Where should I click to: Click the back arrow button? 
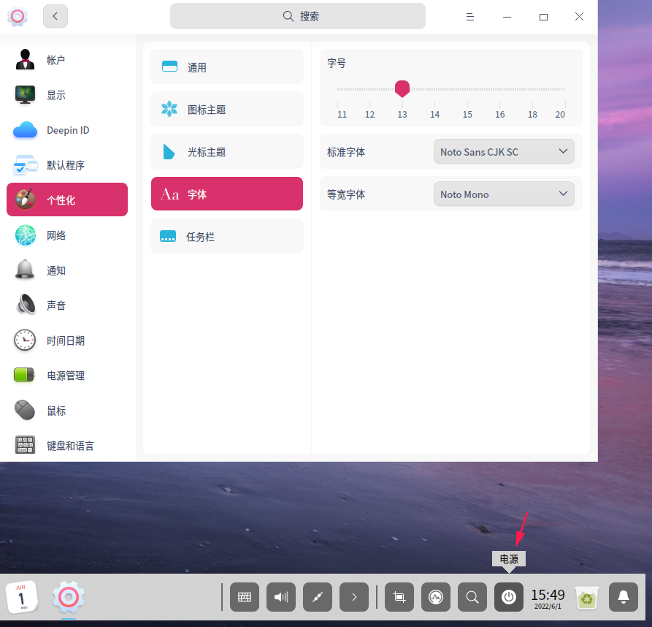click(x=55, y=15)
